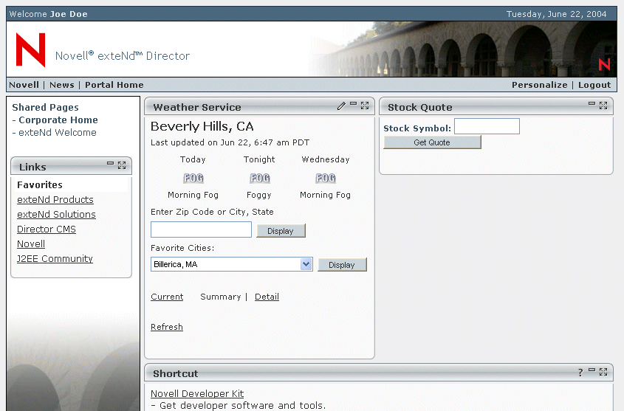Click the Tuesday, June 22, 2004 date
The image size is (624, 411).
click(x=556, y=14)
